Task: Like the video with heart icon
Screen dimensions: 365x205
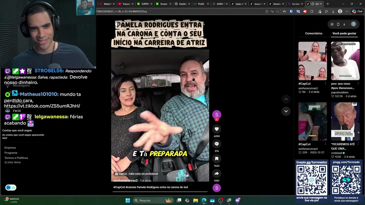Action: coord(217,129)
